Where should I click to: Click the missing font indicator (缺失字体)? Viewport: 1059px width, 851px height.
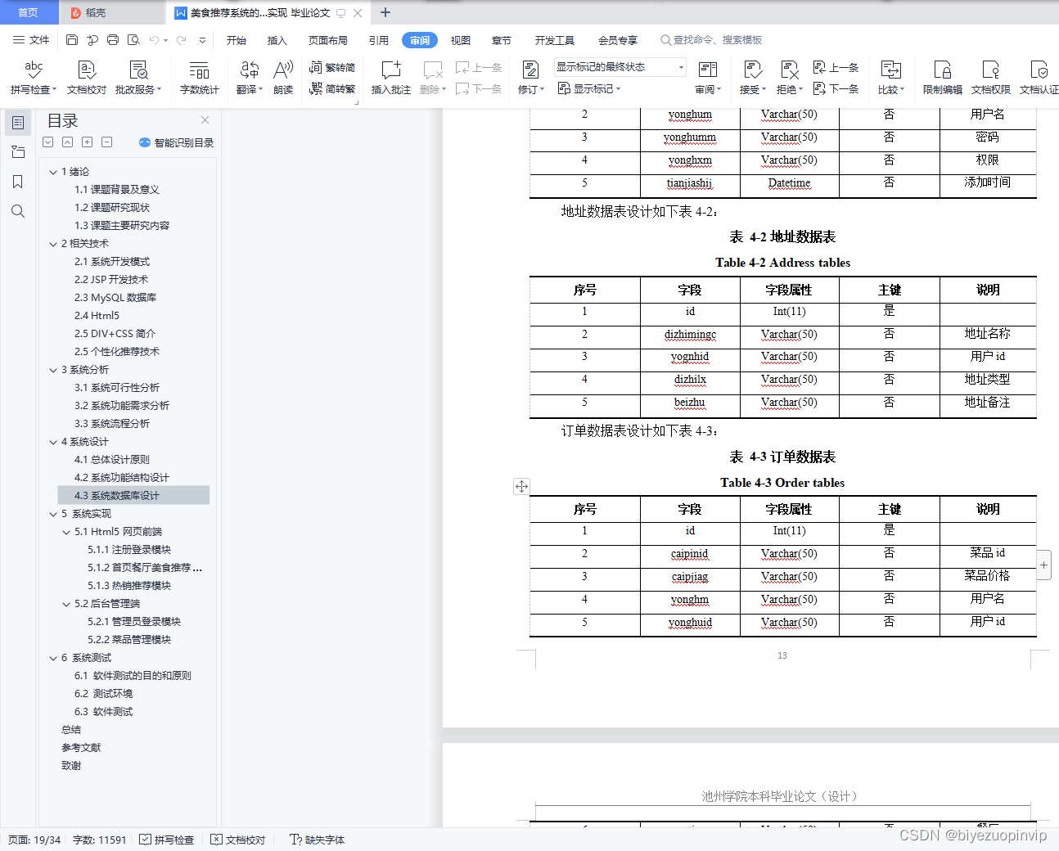point(318,840)
